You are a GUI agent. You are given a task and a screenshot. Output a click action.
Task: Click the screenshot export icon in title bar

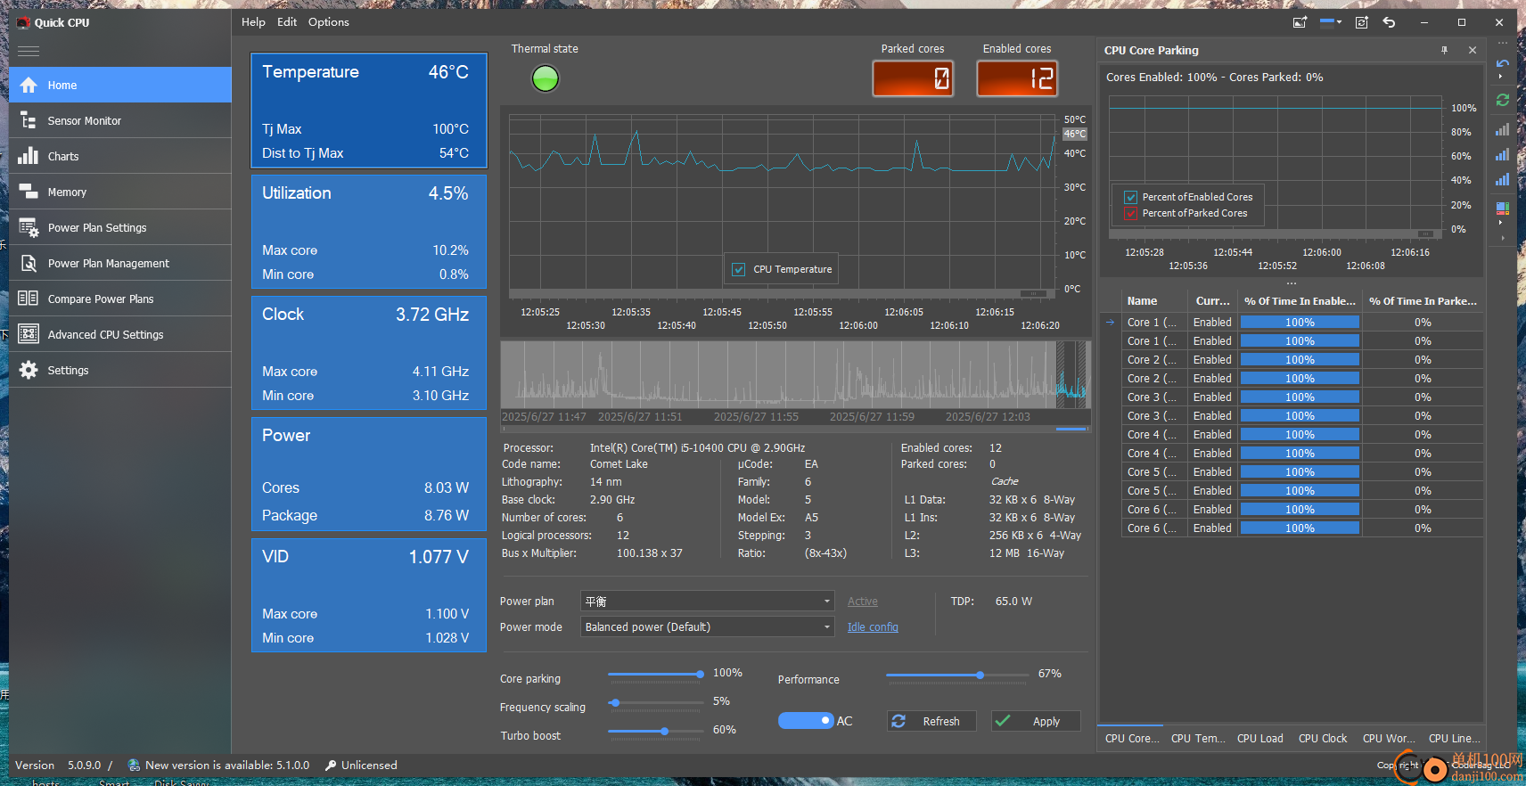[x=1300, y=22]
